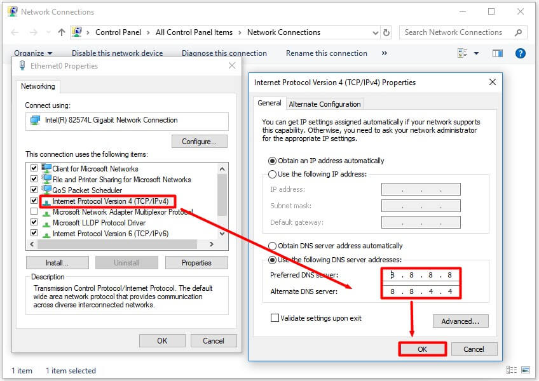Go forward with the forward arrow
The height and width of the screenshot is (381, 539).
coord(33,32)
